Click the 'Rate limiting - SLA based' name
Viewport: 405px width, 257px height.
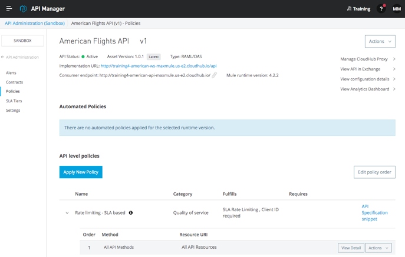click(100, 213)
